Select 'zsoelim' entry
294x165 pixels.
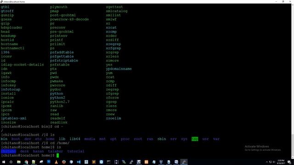coord(113,118)
